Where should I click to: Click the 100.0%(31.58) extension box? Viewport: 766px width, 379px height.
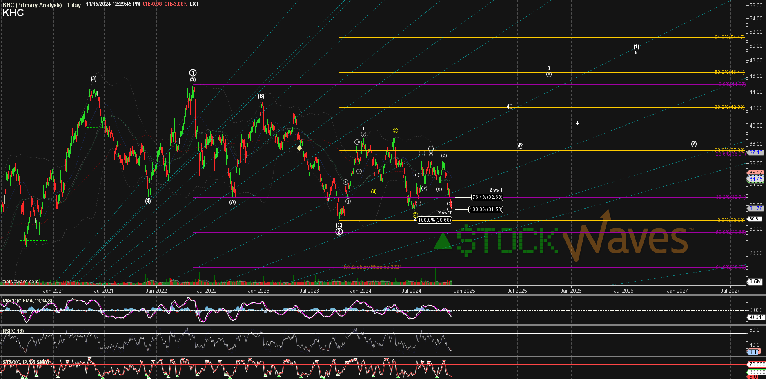(x=486, y=209)
